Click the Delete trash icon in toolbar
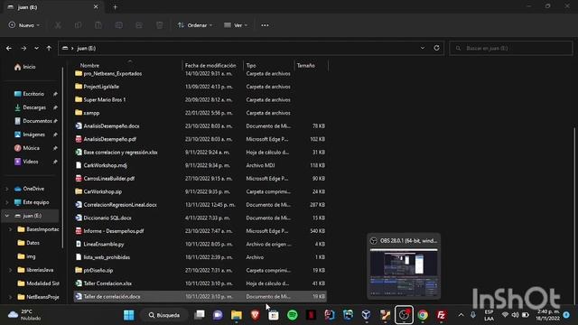 coord(159,25)
